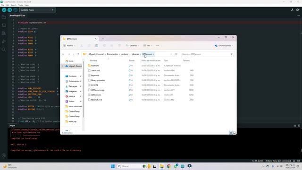Select the LineaNegra sketch tab in Arduino IDE

point(17,16)
